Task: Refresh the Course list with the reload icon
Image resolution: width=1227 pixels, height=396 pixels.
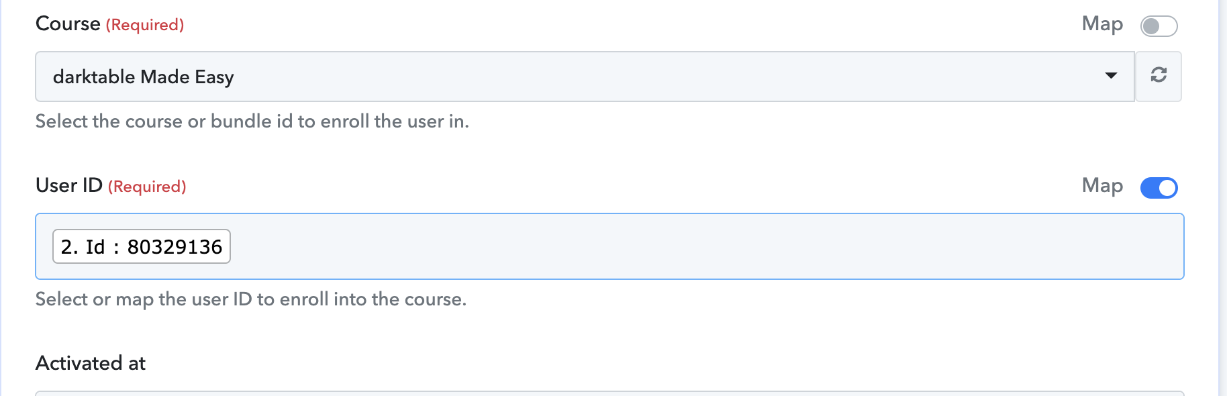Action: point(1159,77)
